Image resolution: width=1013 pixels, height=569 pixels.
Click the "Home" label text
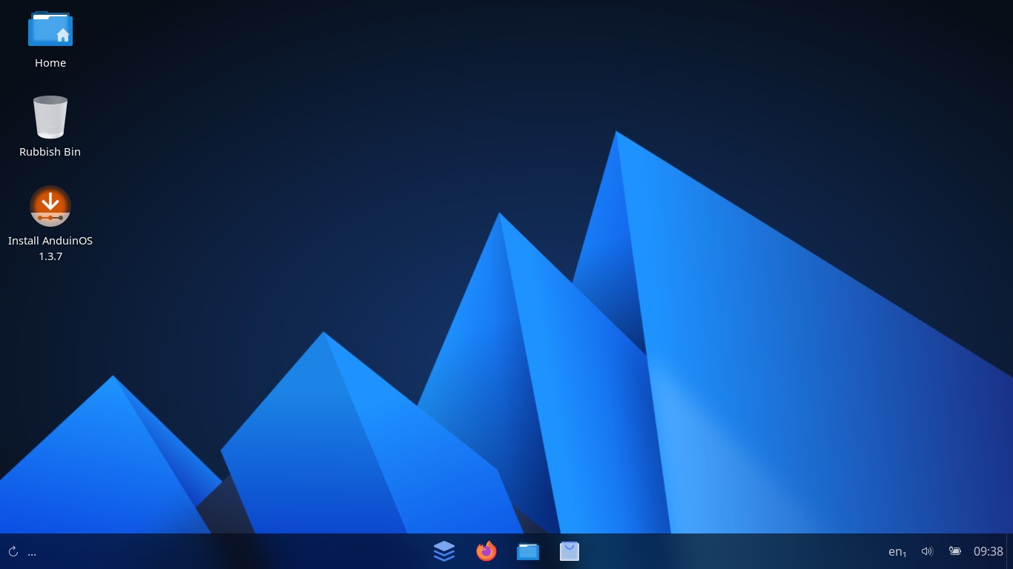coord(50,63)
